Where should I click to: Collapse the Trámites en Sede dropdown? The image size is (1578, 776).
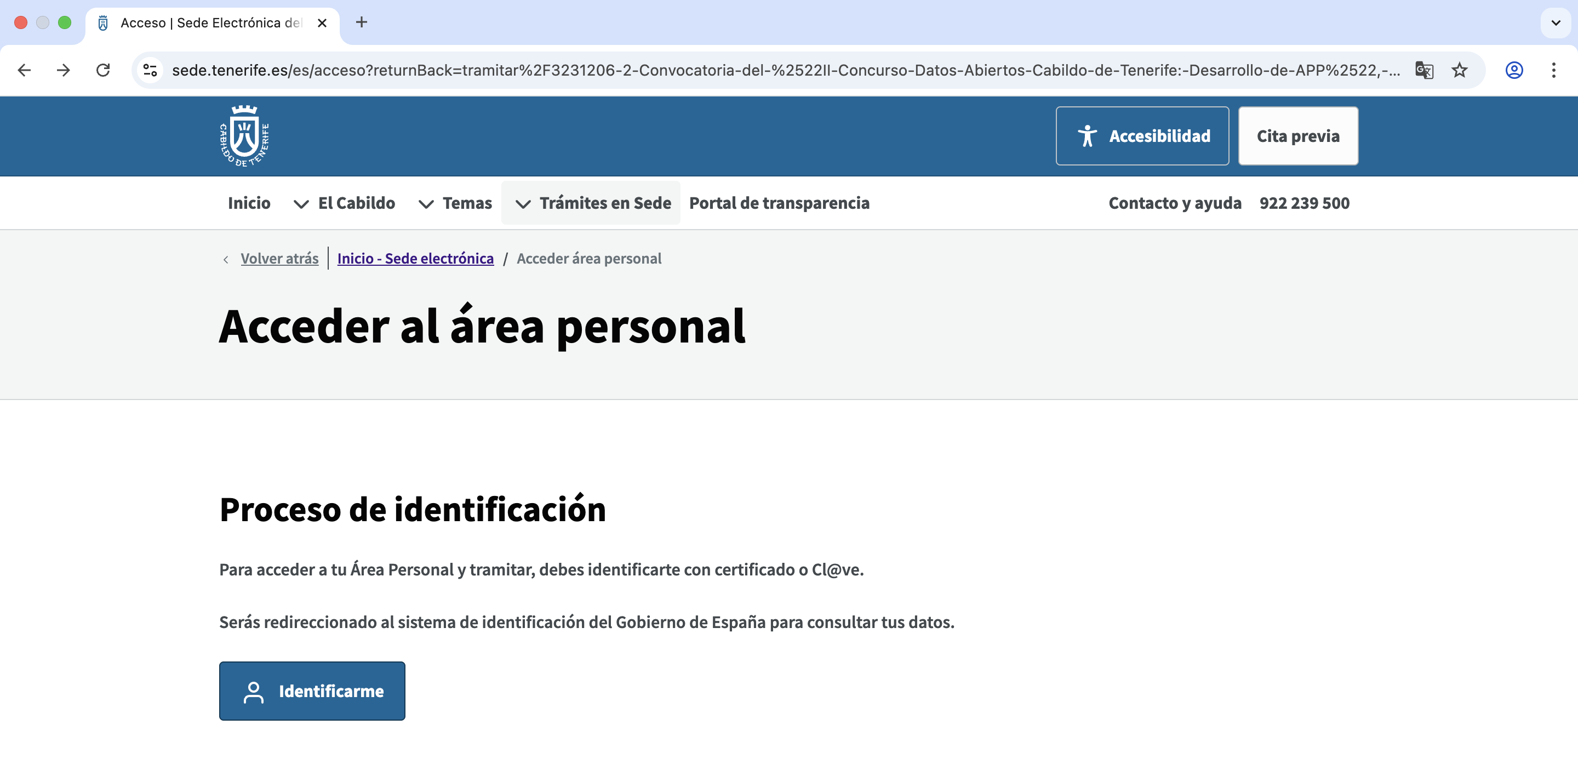tap(524, 204)
